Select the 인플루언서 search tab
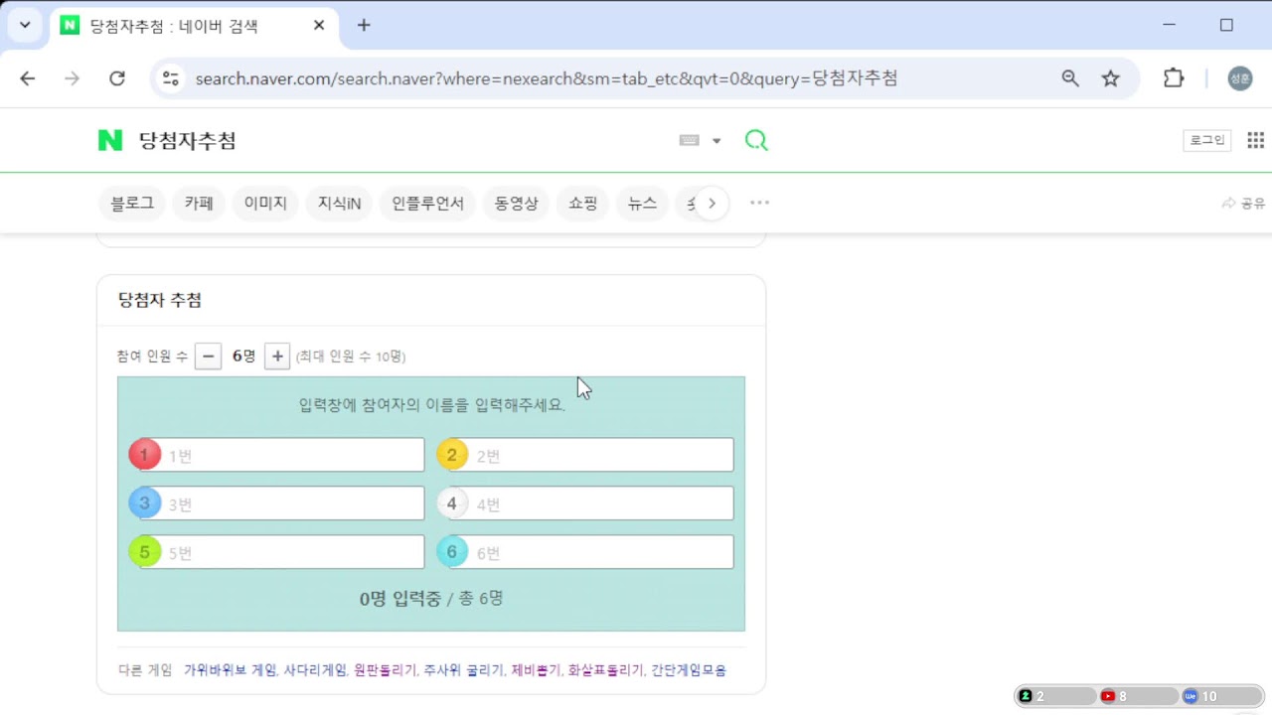1272x715 pixels. [427, 204]
